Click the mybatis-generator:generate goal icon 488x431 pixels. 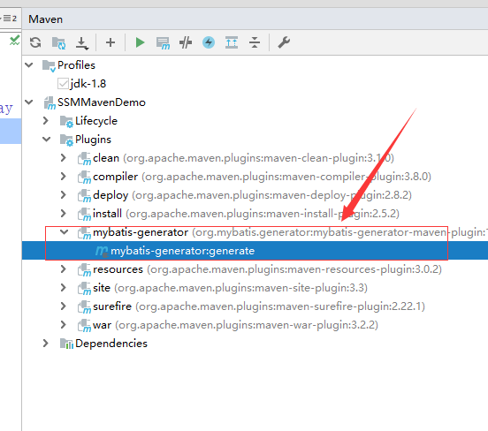(102, 251)
